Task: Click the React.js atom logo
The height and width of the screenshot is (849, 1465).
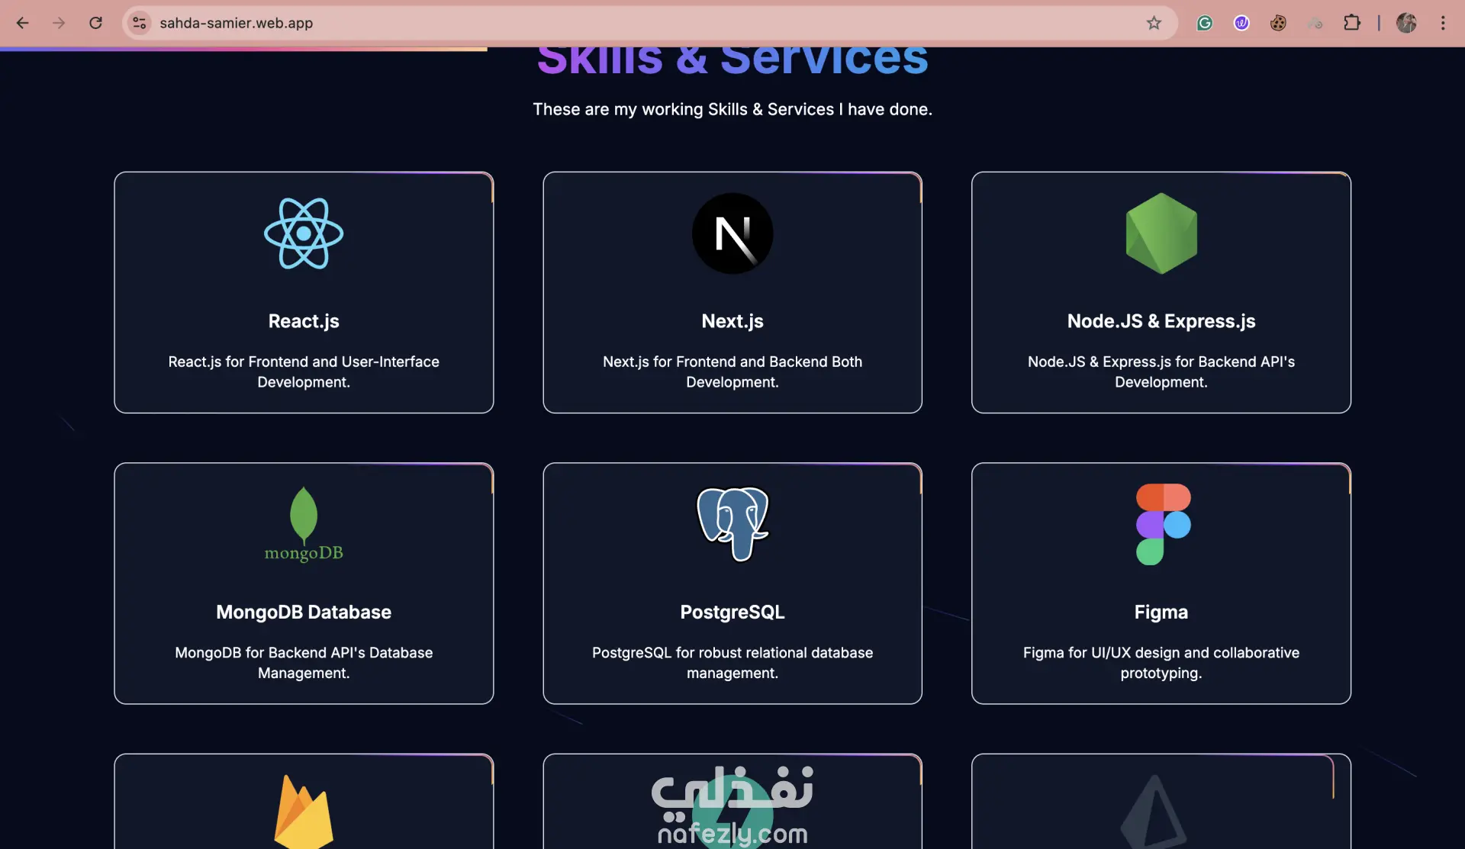Action: (304, 233)
